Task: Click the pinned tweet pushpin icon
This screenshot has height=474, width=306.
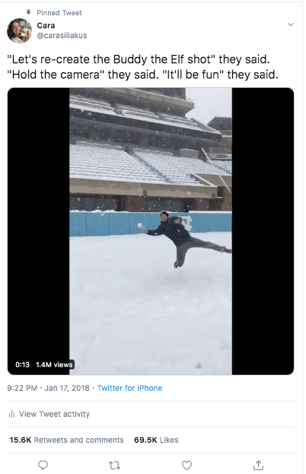Action: [x=29, y=12]
